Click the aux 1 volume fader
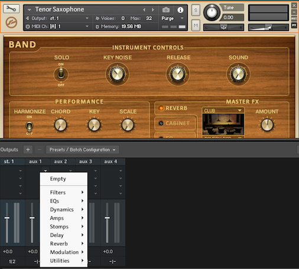The height and width of the screenshot is (269, 299). [32, 218]
